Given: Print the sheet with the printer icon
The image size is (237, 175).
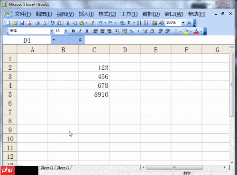Looking at the screenshot, I should tap(37, 23).
